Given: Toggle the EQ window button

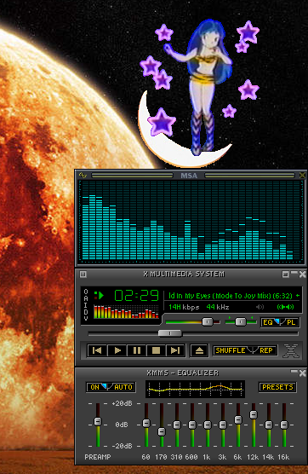Looking at the screenshot, I should coord(270,322).
